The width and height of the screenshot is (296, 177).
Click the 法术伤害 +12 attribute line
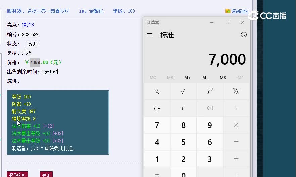(33, 126)
